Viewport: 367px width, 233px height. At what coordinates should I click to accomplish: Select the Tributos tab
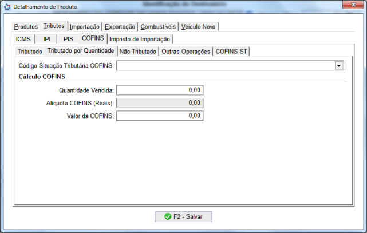coord(54,26)
